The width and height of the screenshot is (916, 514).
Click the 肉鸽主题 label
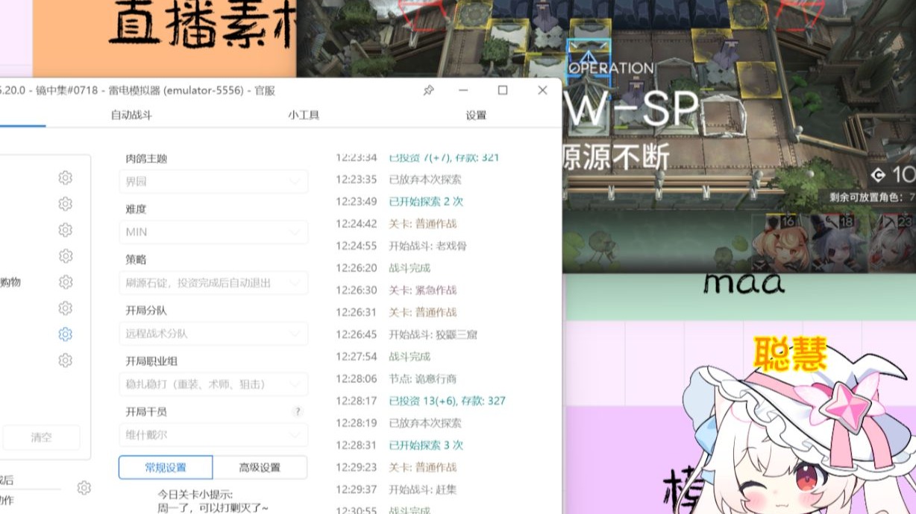[146, 159]
